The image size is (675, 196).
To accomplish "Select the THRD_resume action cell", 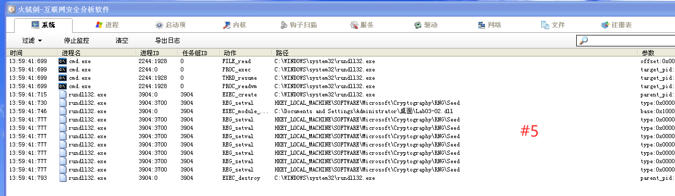I will 240,78.
